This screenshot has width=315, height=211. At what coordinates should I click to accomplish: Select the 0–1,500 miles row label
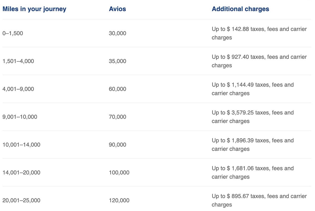tap(13, 33)
